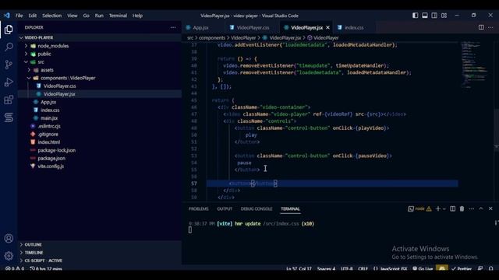Switch to OUTPUT panel tab
The width and height of the screenshot is (499, 280).
pyautogui.click(x=225, y=209)
